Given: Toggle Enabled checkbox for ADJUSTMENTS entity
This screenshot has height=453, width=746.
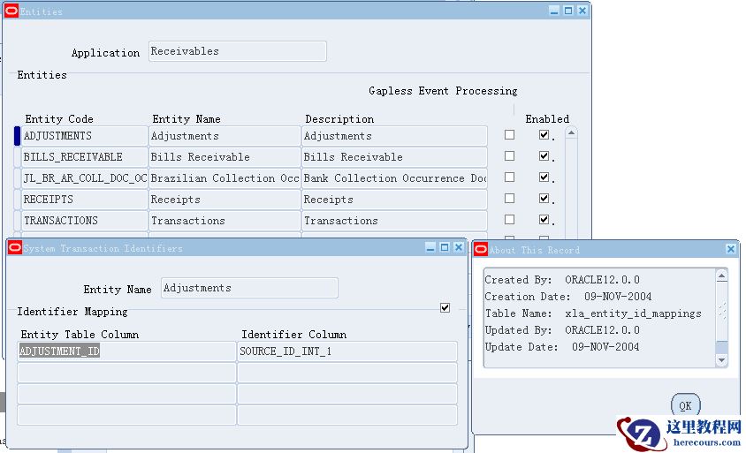Looking at the screenshot, I should 544,135.
